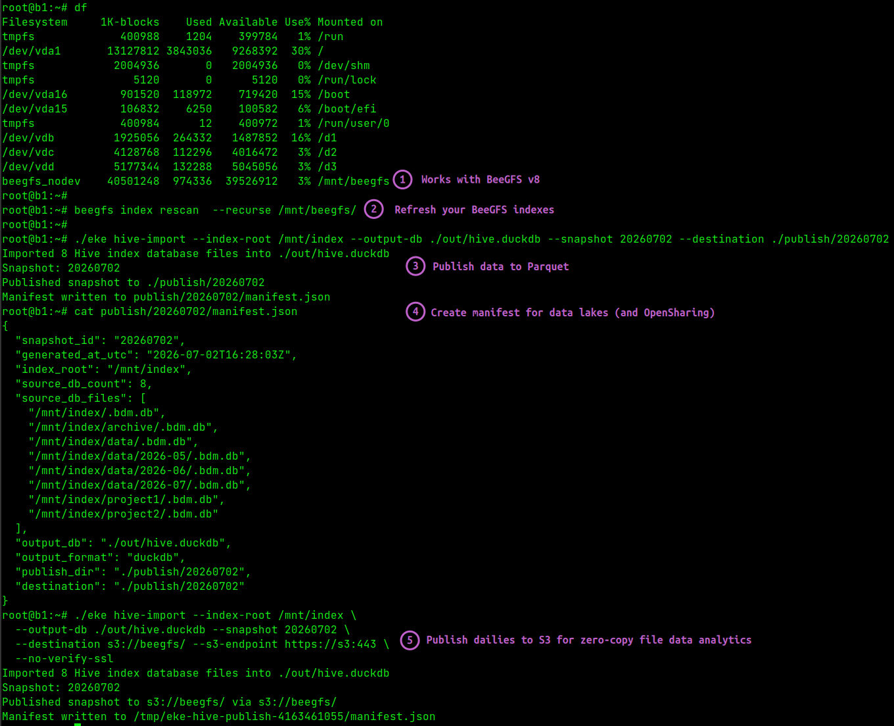Click the "output_db" JSON line

click(124, 543)
